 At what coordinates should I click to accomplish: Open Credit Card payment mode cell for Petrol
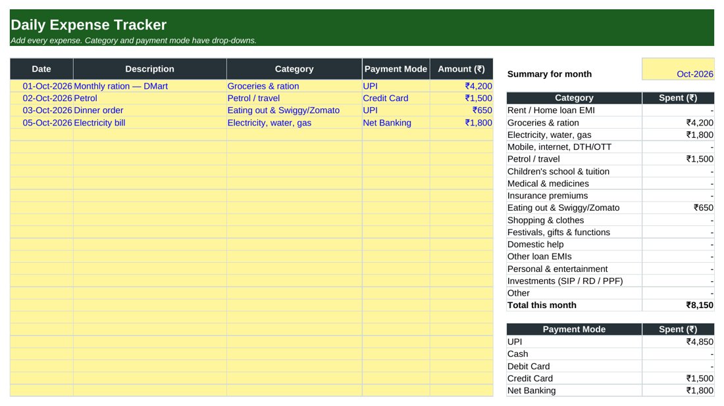396,98
